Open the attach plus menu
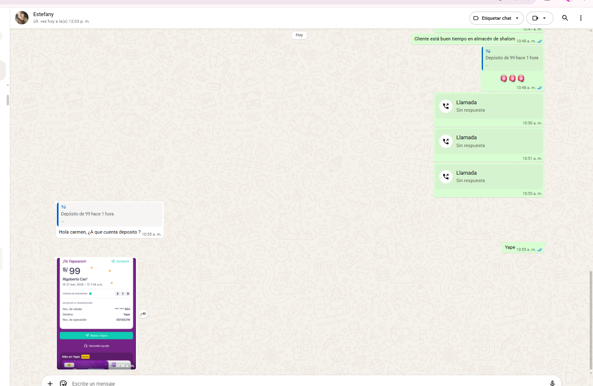 [50, 383]
